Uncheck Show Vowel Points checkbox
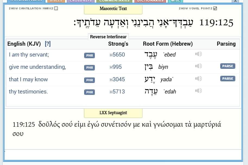 click(x=215, y=8)
